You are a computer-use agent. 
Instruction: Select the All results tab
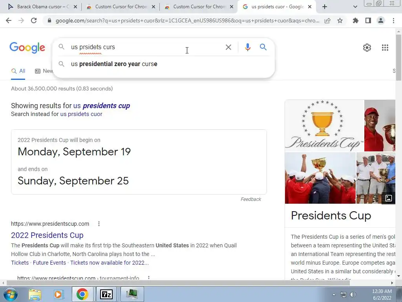click(18, 71)
